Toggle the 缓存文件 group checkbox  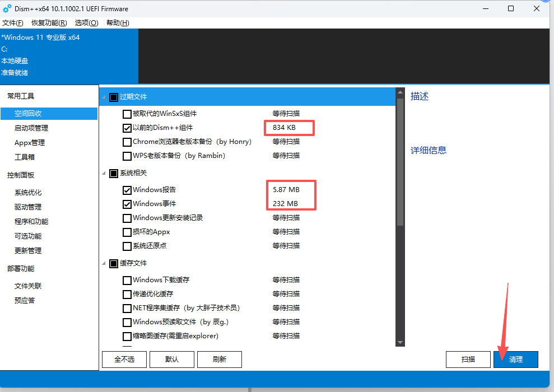[113, 263]
